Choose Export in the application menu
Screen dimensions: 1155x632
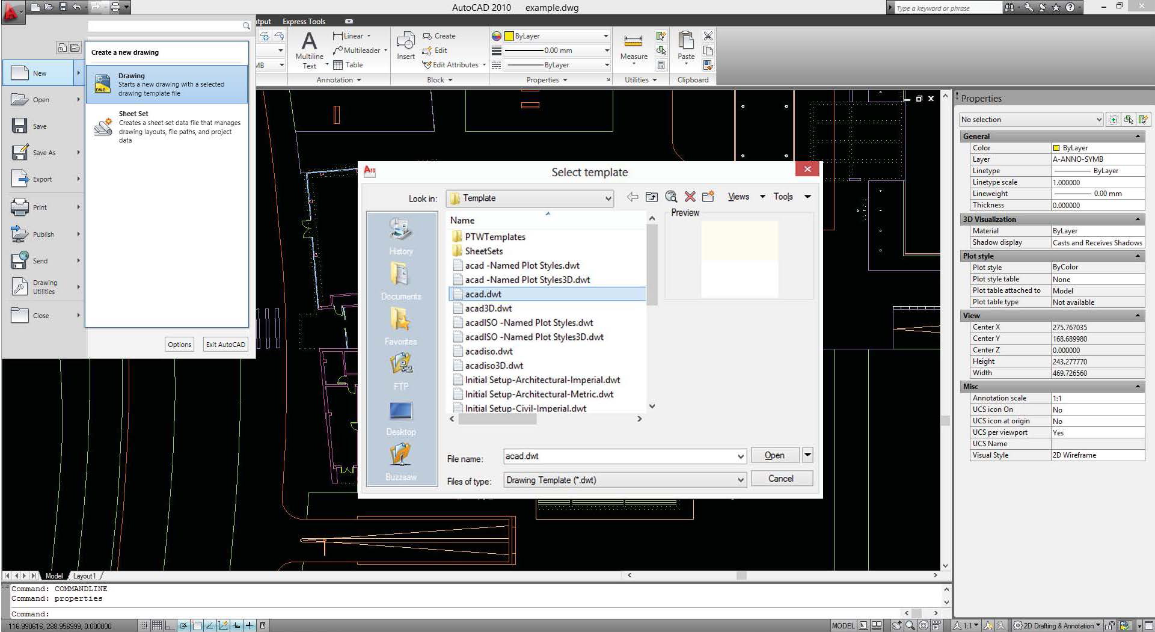tap(43, 179)
